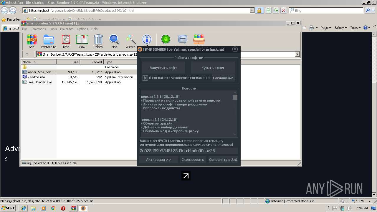Open the Wizard wand icon

130,41
